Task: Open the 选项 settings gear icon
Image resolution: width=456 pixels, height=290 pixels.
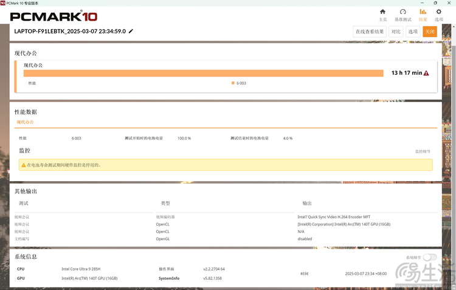Action: [439, 12]
